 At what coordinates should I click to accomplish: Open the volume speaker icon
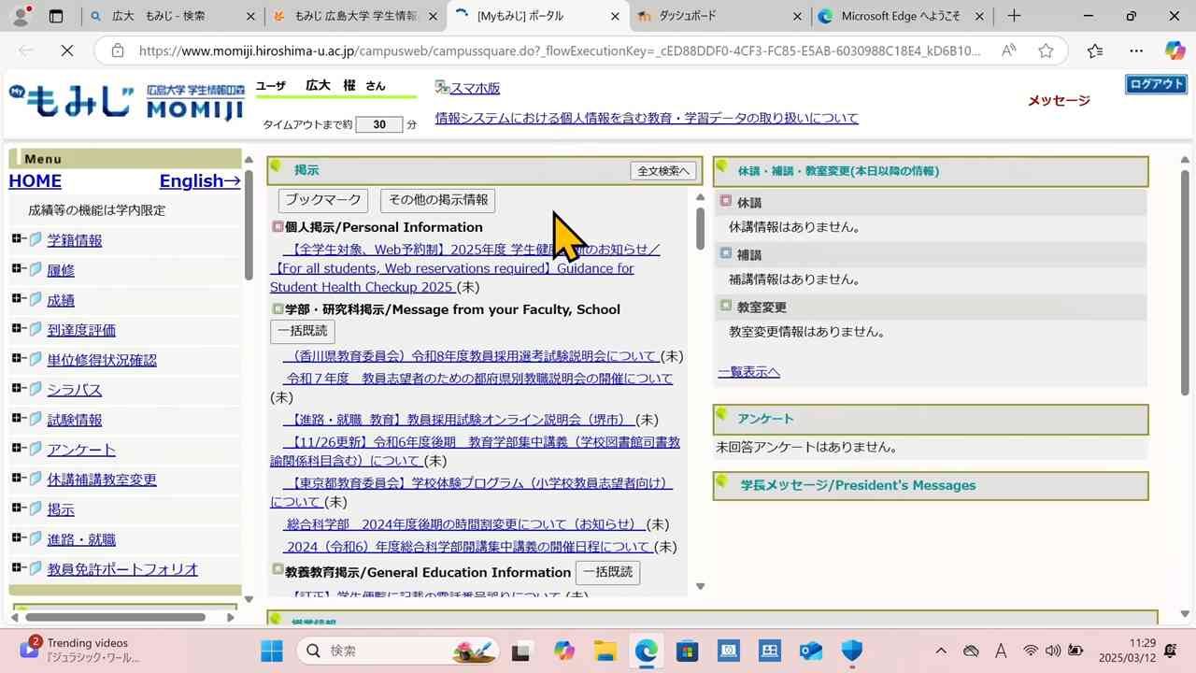click(1053, 651)
